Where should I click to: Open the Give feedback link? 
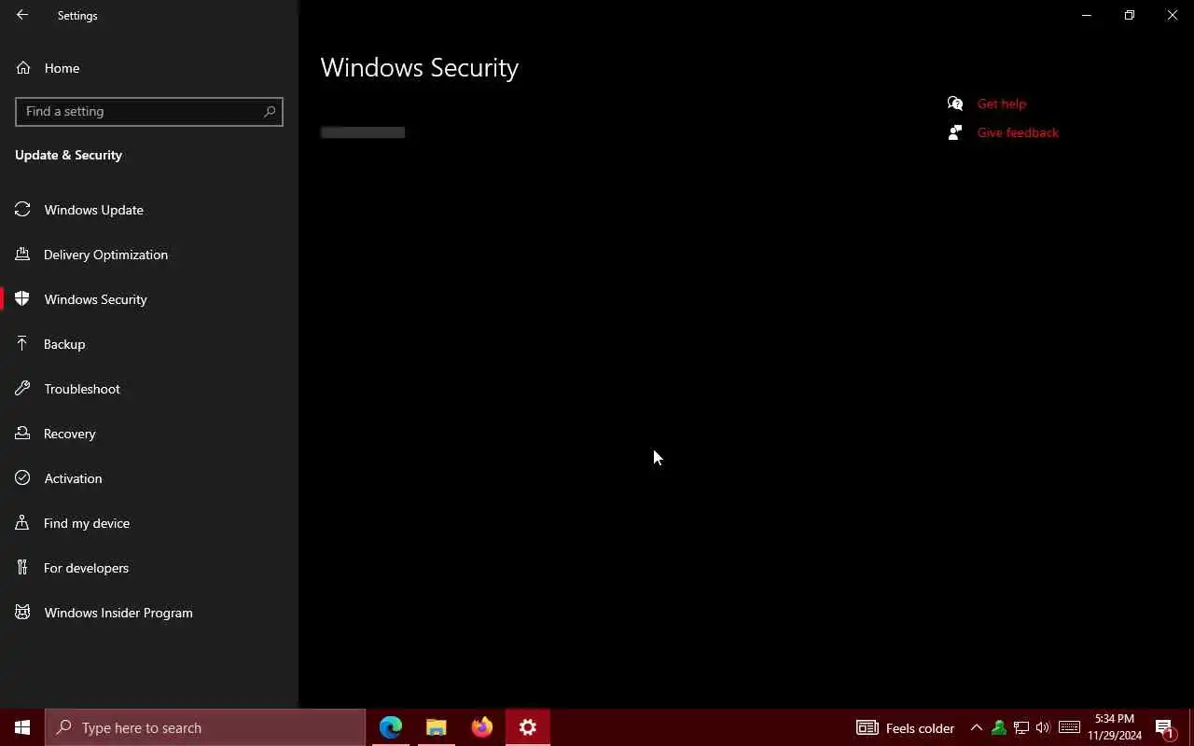click(x=1018, y=132)
